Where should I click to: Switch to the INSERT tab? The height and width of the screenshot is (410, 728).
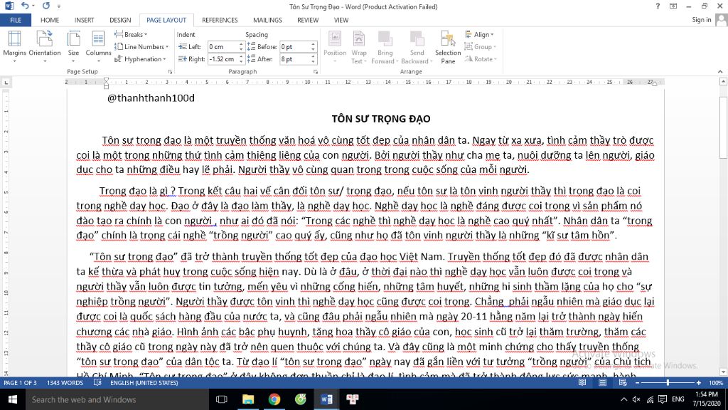(84, 20)
